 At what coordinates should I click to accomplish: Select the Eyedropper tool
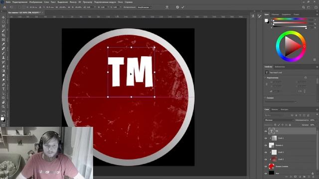[3, 44]
